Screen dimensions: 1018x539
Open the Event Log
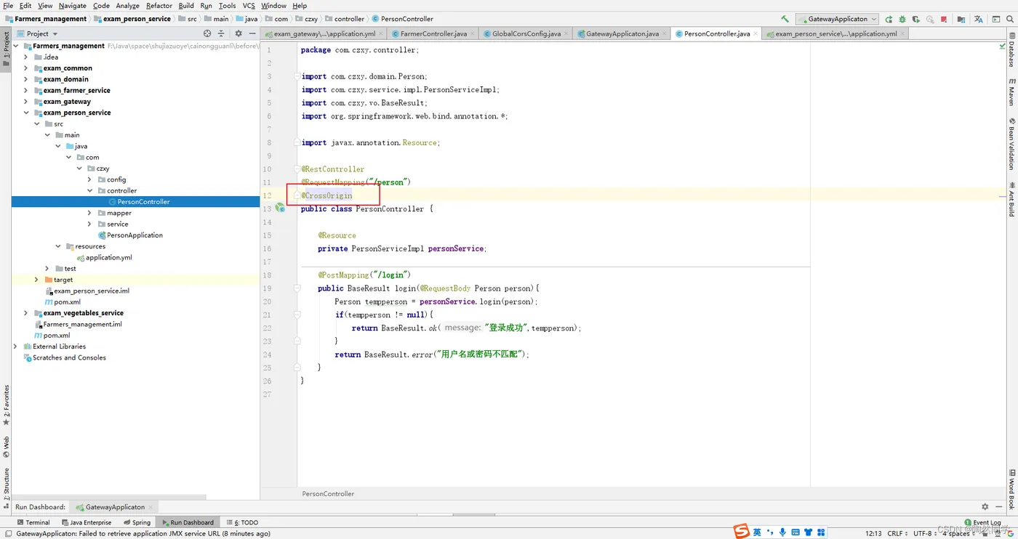click(x=982, y=522)
